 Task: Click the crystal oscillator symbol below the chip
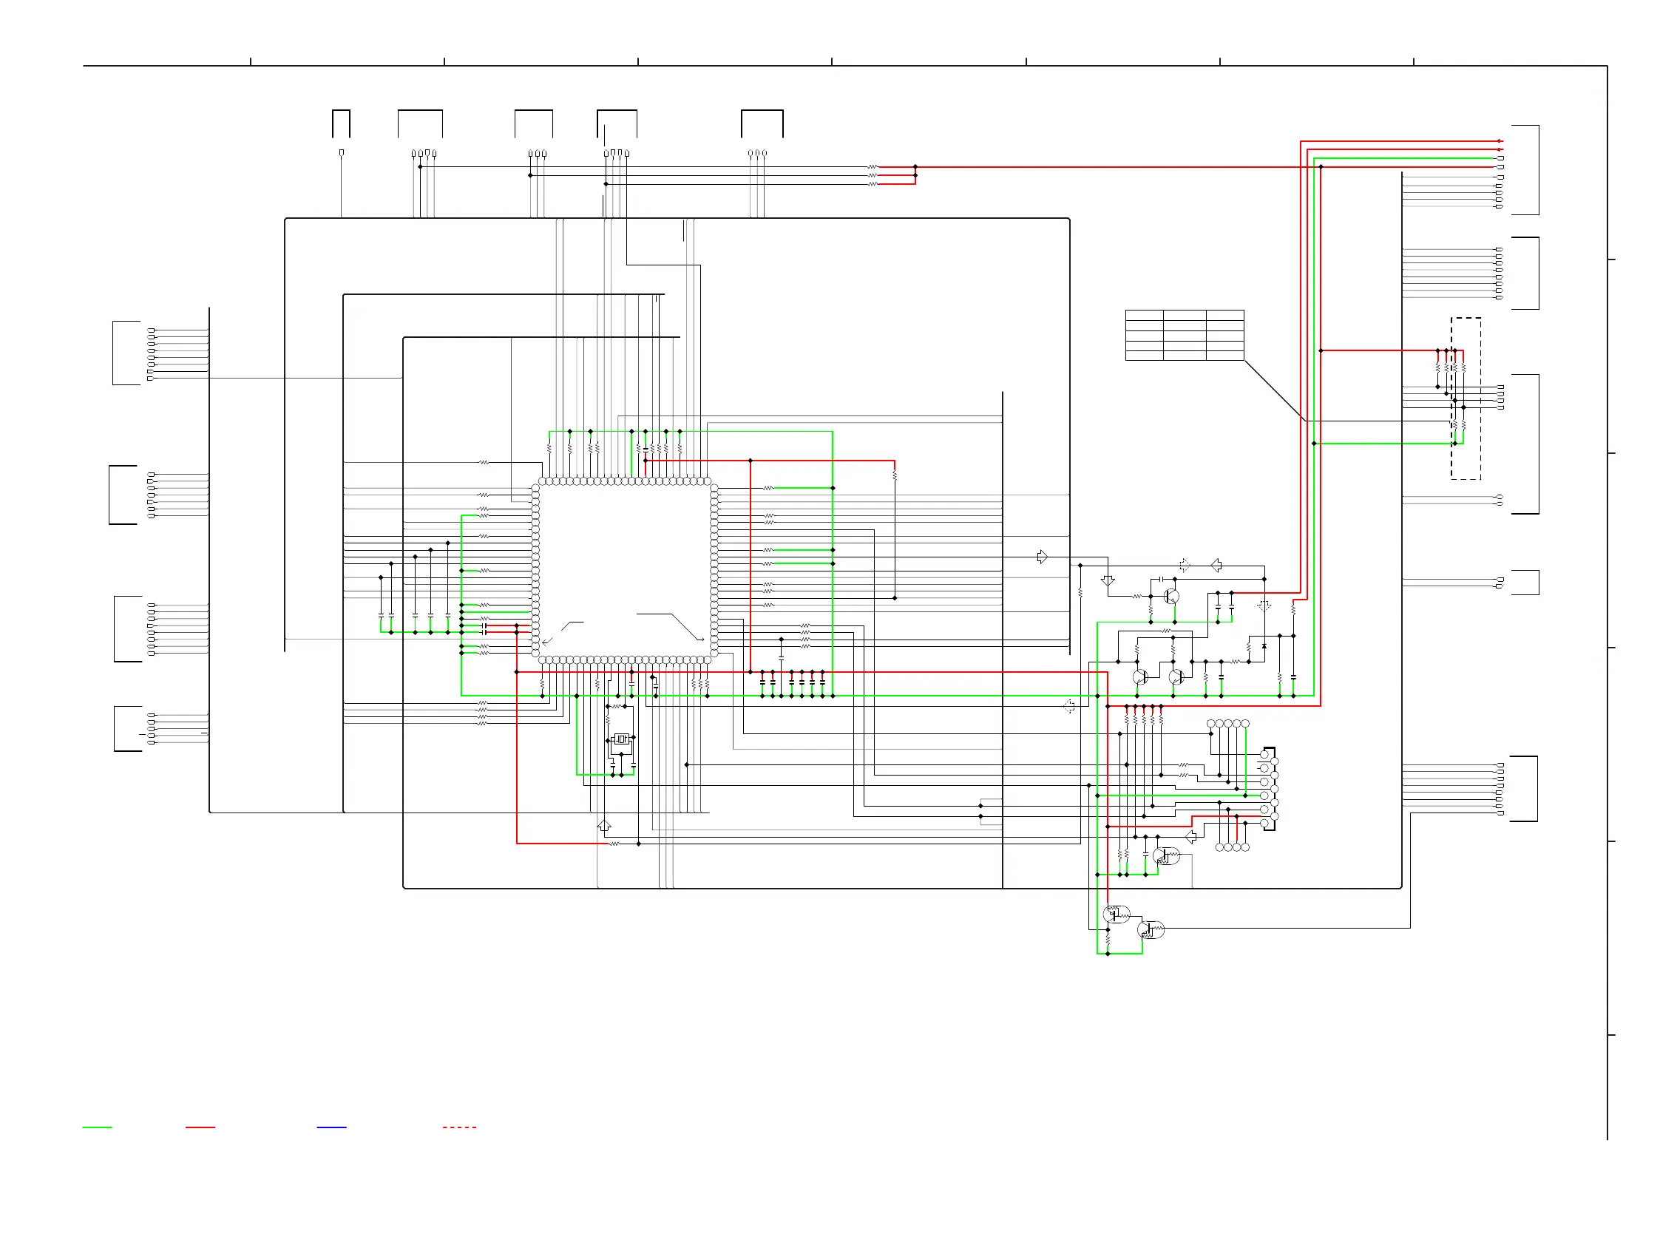pyautogui.click(x=621, y=739)
